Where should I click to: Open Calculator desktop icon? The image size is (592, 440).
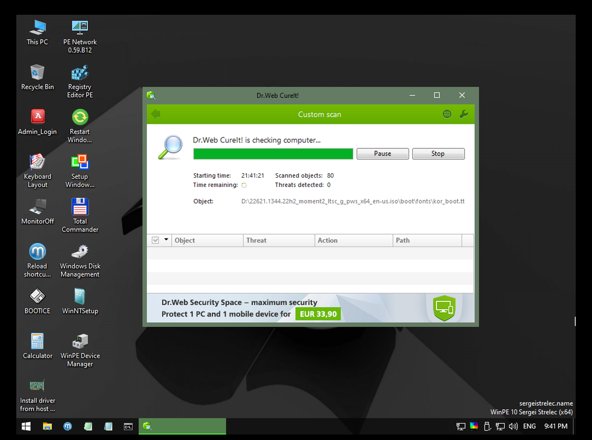click(37, 346)
